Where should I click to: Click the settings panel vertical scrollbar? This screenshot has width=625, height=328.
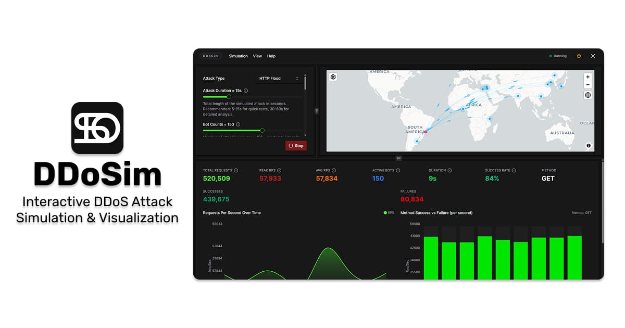305,83
